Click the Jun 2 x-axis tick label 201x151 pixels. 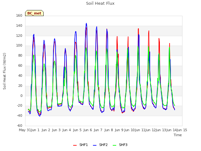(x=46, y=130)
